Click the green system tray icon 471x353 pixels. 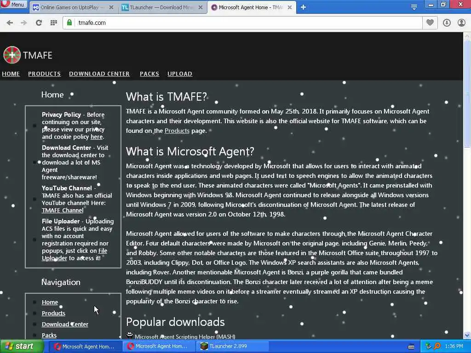click(x=428, y=346)
